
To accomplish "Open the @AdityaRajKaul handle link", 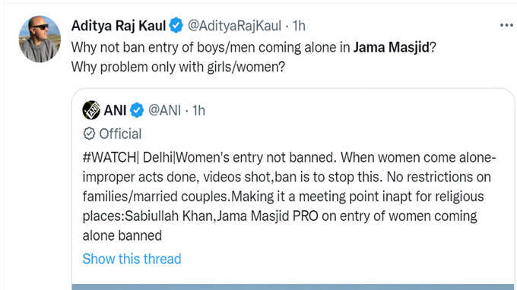I will click(234, 26).
